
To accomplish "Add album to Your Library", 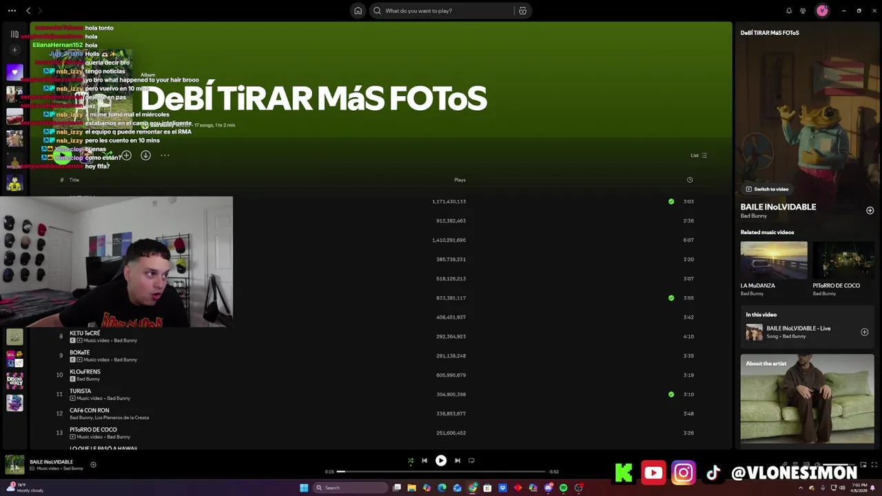I will pyautogui.click(x=126, y=156).
